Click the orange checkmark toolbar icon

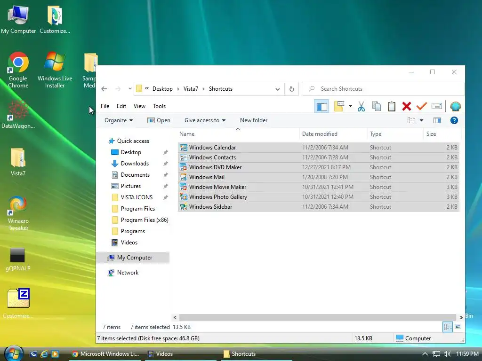(421, 106)
